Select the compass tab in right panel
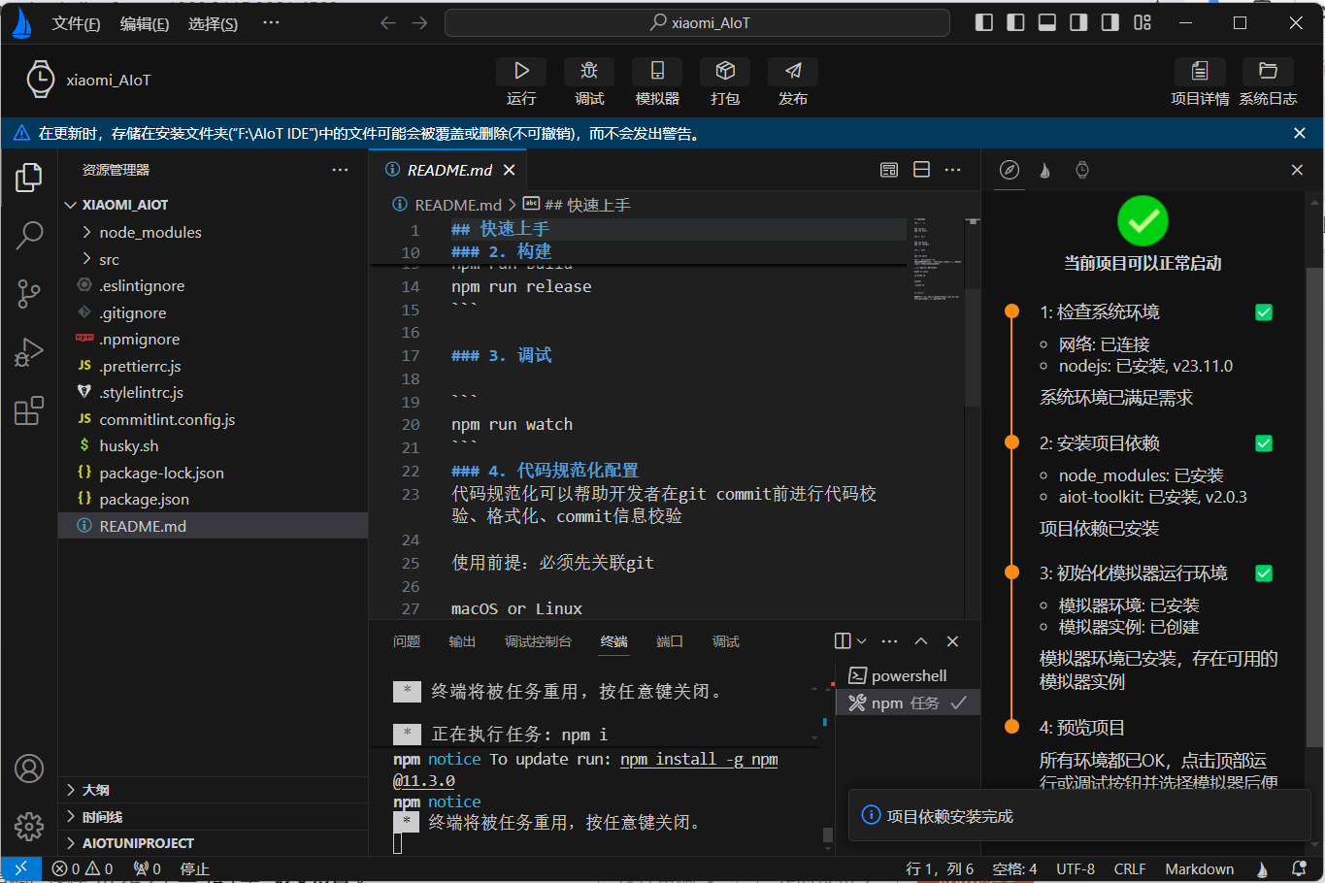Image resolution: width=1325 pixels, height=883 pixels. tap(1010, 170)
